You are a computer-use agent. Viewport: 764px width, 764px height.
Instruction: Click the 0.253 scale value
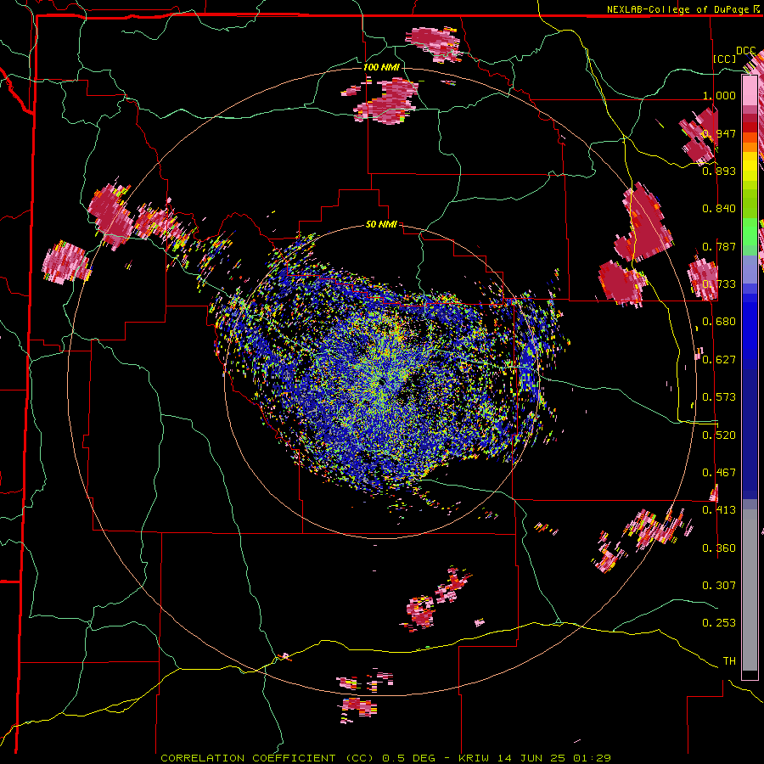click(x=719, y=623)
